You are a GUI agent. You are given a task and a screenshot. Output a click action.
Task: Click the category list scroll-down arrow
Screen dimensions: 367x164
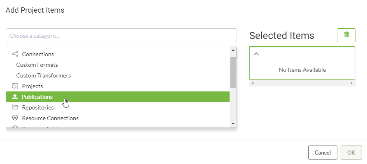coord(233,124)
